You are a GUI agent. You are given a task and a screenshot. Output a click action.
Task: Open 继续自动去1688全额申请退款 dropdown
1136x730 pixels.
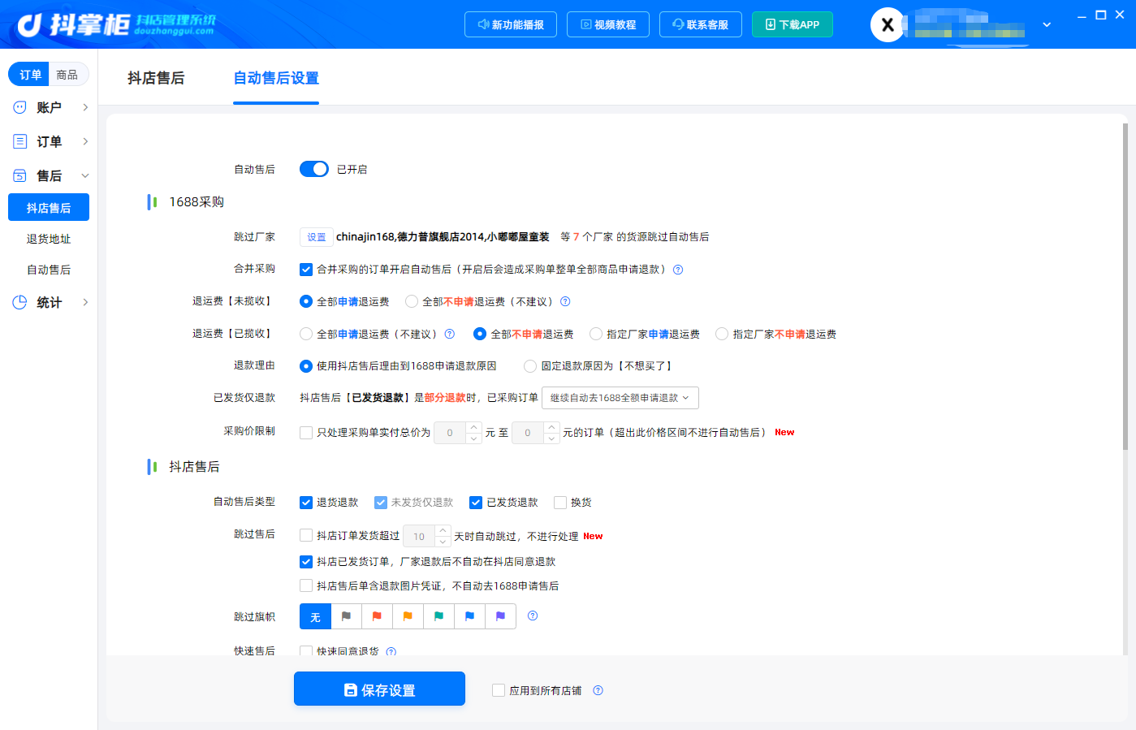(x=620, y=398)
